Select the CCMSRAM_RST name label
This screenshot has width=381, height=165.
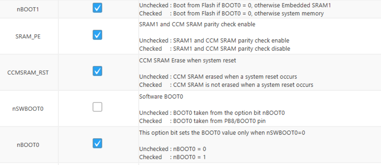[28, 73]
